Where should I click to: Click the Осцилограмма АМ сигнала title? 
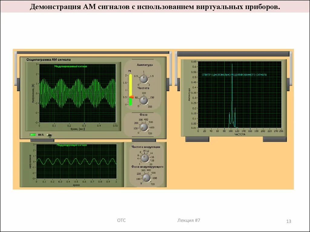click(48, 60)
